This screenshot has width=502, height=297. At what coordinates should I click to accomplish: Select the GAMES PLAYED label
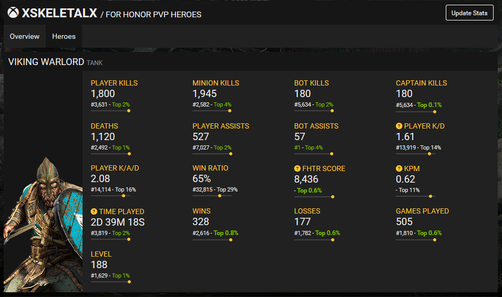coord(422,211)
